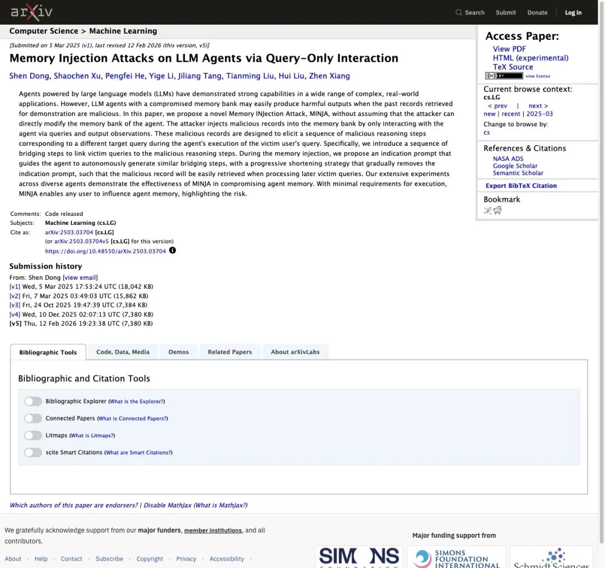
Task: Open Google Scholar link
Action: click(515, 165)
